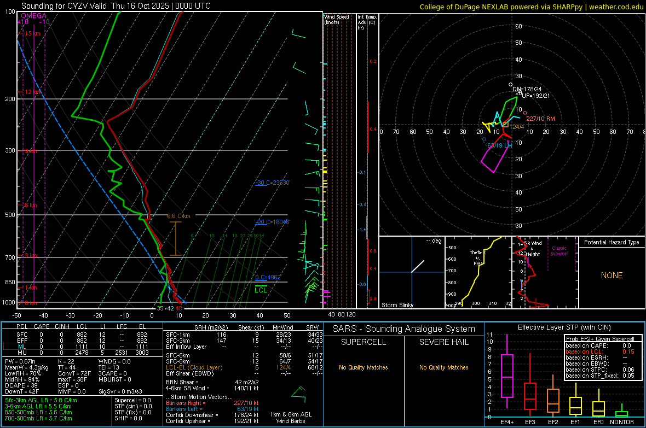The height and width of the screenshot is (428, 646).
Task: Click the NONTOR green box plot
Action: (622, 414)
